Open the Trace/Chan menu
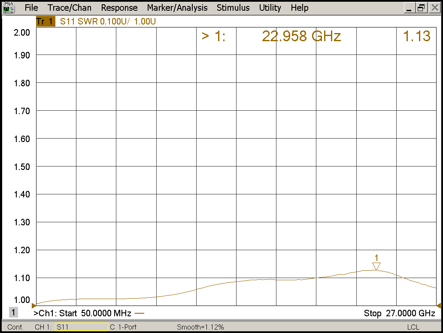The image size is (443, 333). (x=70, y=8)
